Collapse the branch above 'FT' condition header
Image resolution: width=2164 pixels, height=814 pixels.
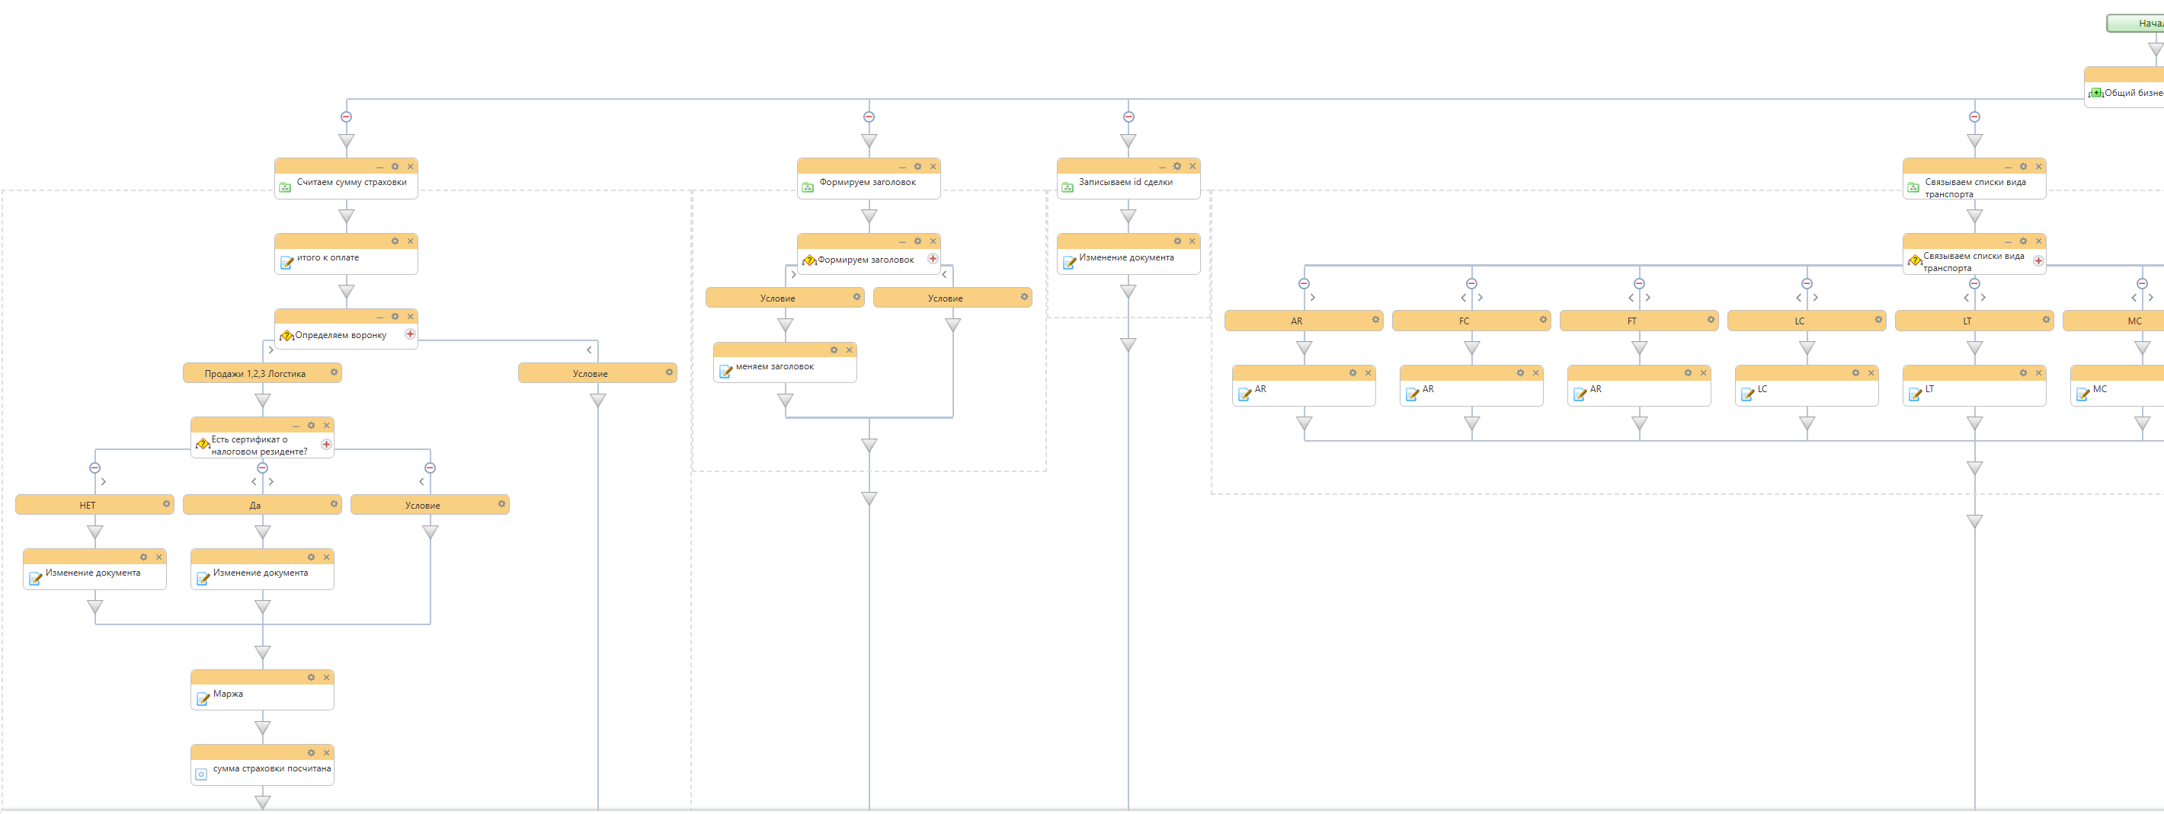pos(1639,283)
